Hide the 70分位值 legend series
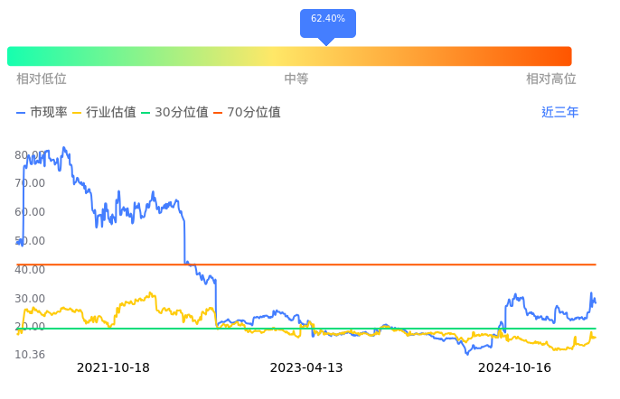620x399 pixels. tap(248, 113)
